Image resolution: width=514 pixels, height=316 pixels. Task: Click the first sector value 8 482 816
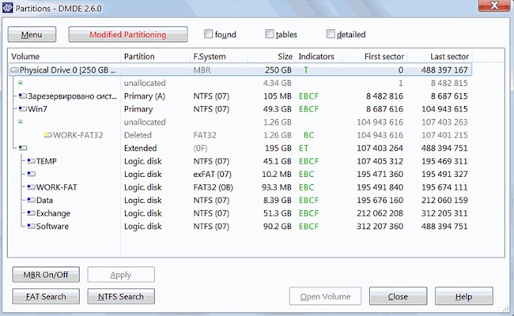point(384,96)
